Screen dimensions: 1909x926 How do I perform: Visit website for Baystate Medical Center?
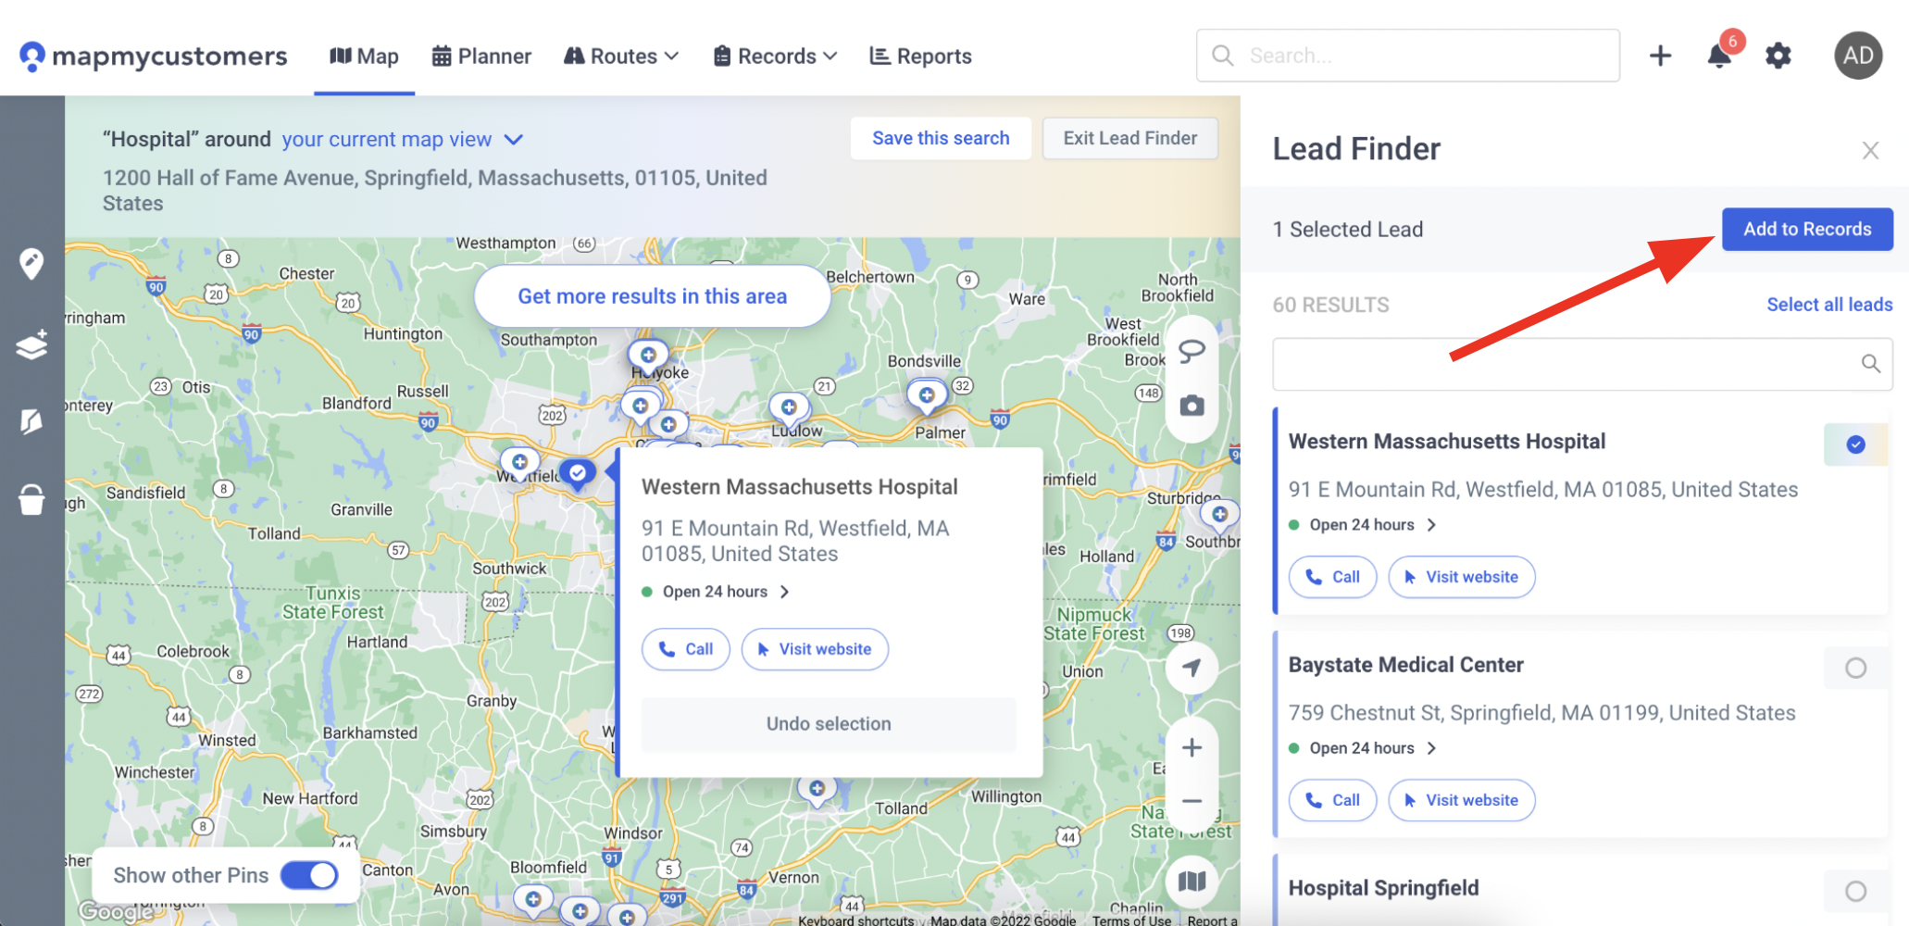(x=1462, y=800)
